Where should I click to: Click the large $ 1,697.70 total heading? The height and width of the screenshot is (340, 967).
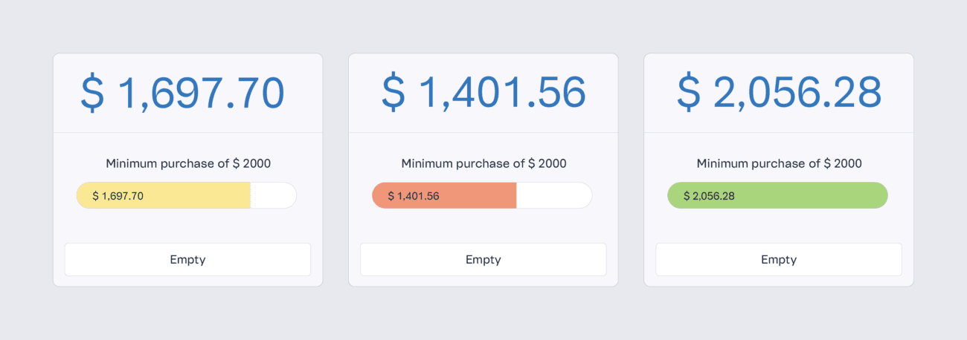click(x=182, y=94)
